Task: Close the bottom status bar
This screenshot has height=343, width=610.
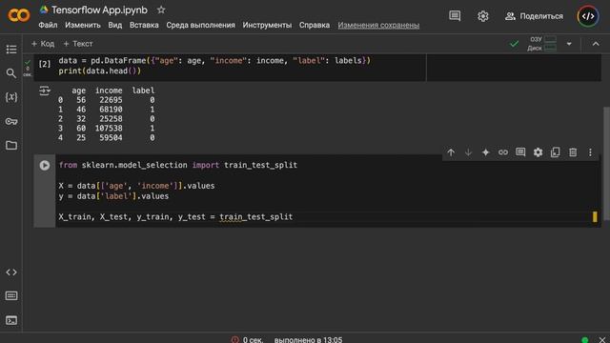Action: coord(601,340)
